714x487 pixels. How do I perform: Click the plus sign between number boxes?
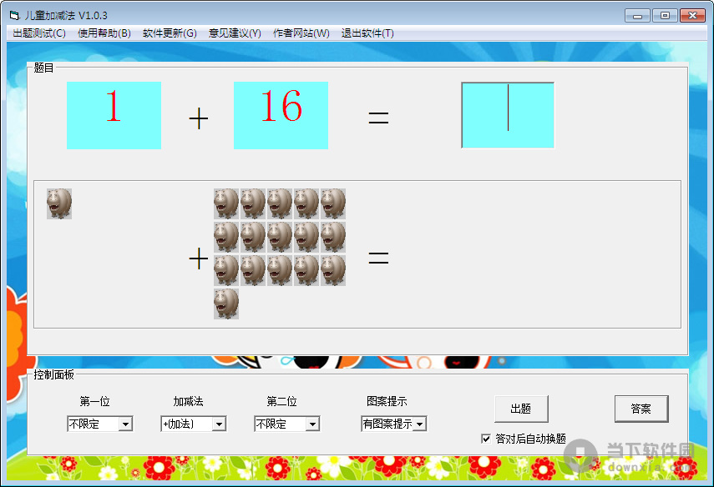[x=198, y=119]
